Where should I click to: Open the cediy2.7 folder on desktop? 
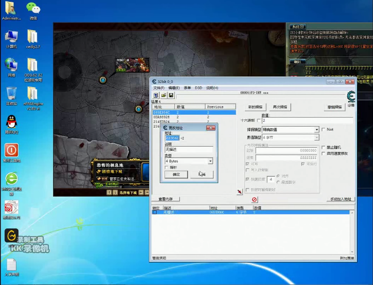(33, 36)
